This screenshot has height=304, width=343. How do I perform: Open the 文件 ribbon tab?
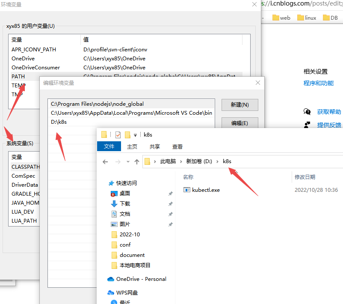(109, 146)
